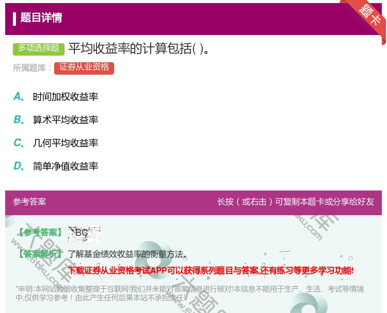Click the 长按（或右击）可复制本题卡 hint text
This screenshot has width=387, height=313.
pyautogui.click(x=296, y=202)
